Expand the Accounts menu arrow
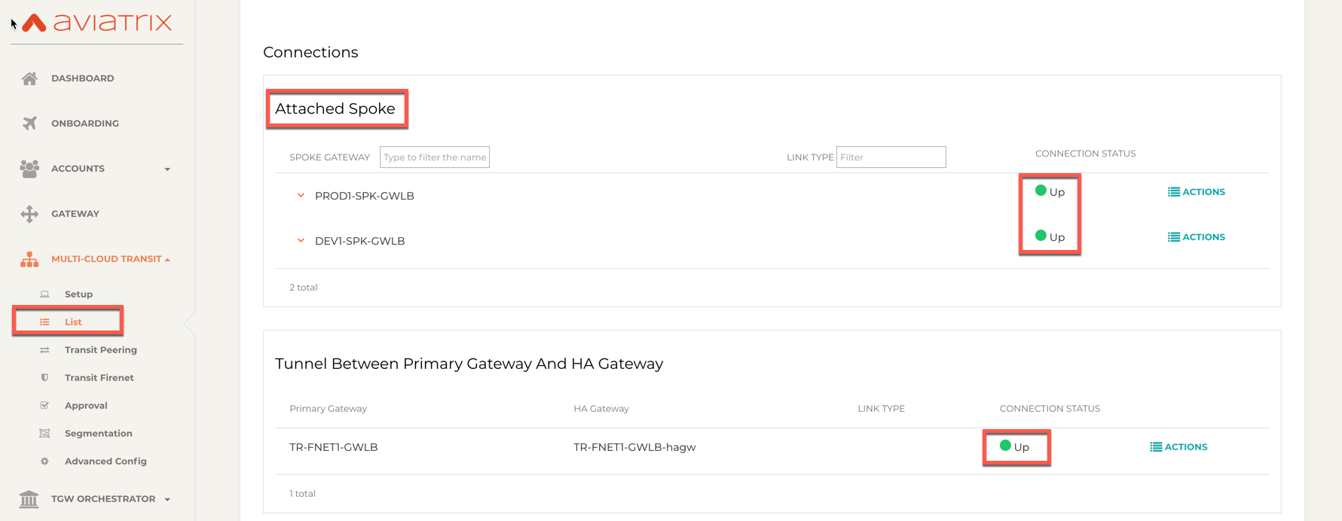Screen dimensions: 1342x521 (x=167, y=169)
